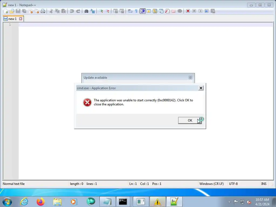Click the Open file toolbar icon
Viewport: 276px width, 207px height.
tap(12, 11)
